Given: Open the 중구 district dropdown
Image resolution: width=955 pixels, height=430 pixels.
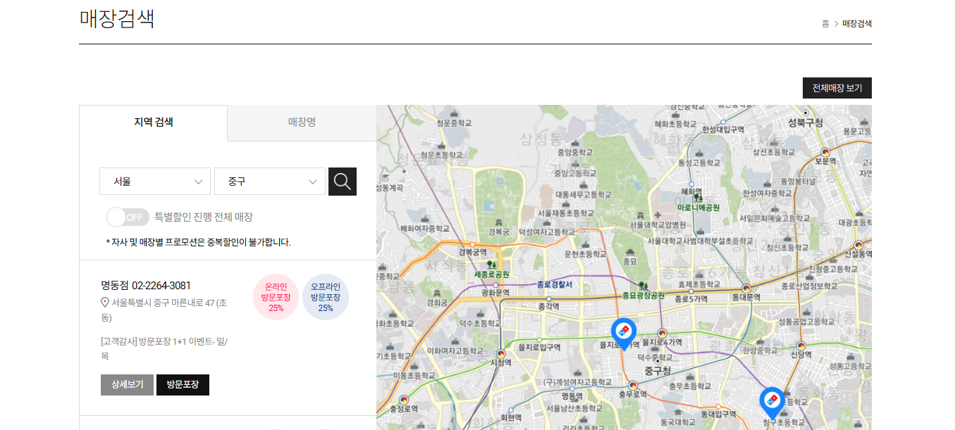Looking at the screenshot, I should 270,182.
